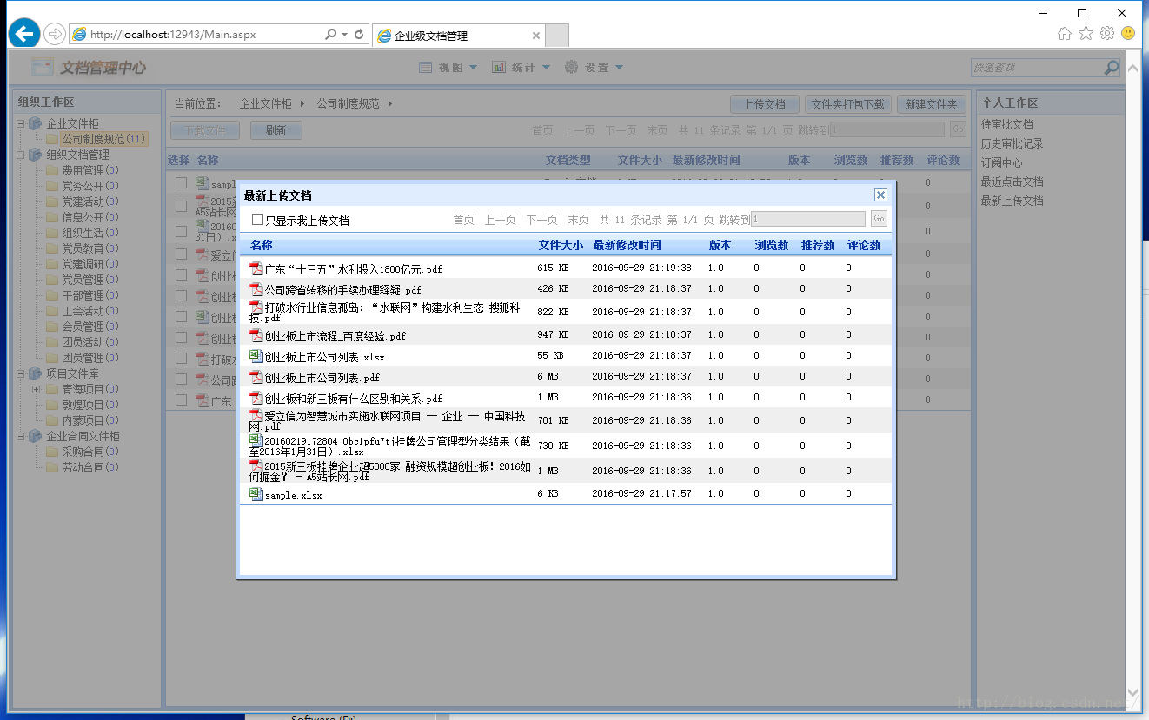Close the 企业级文档管理 browser tab
The height and width of the screenshot is (720, 1149).
[x=536, y=36]
